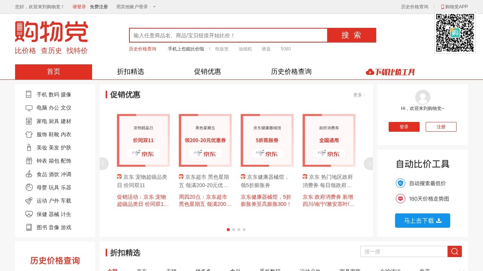483x271 pixels.
Task: Click the 请登录 link
Action: [79, 7]
